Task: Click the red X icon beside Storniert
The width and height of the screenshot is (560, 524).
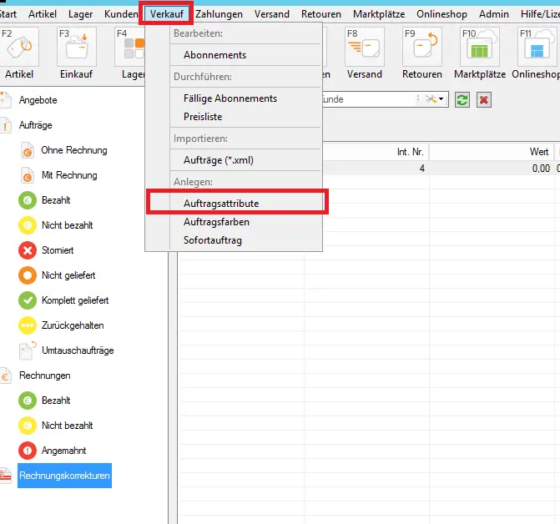Action: click(x=28, y=250)
